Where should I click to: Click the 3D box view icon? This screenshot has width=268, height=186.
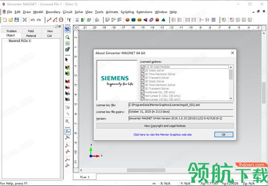[67, 50]
